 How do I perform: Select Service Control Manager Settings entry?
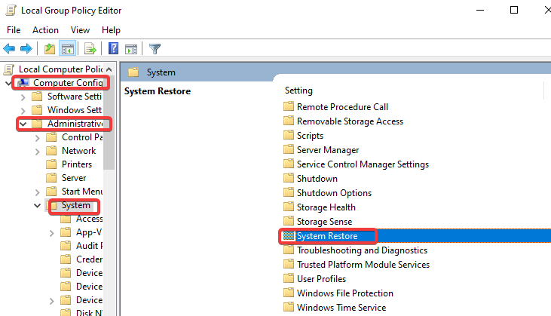coord(363,164)
